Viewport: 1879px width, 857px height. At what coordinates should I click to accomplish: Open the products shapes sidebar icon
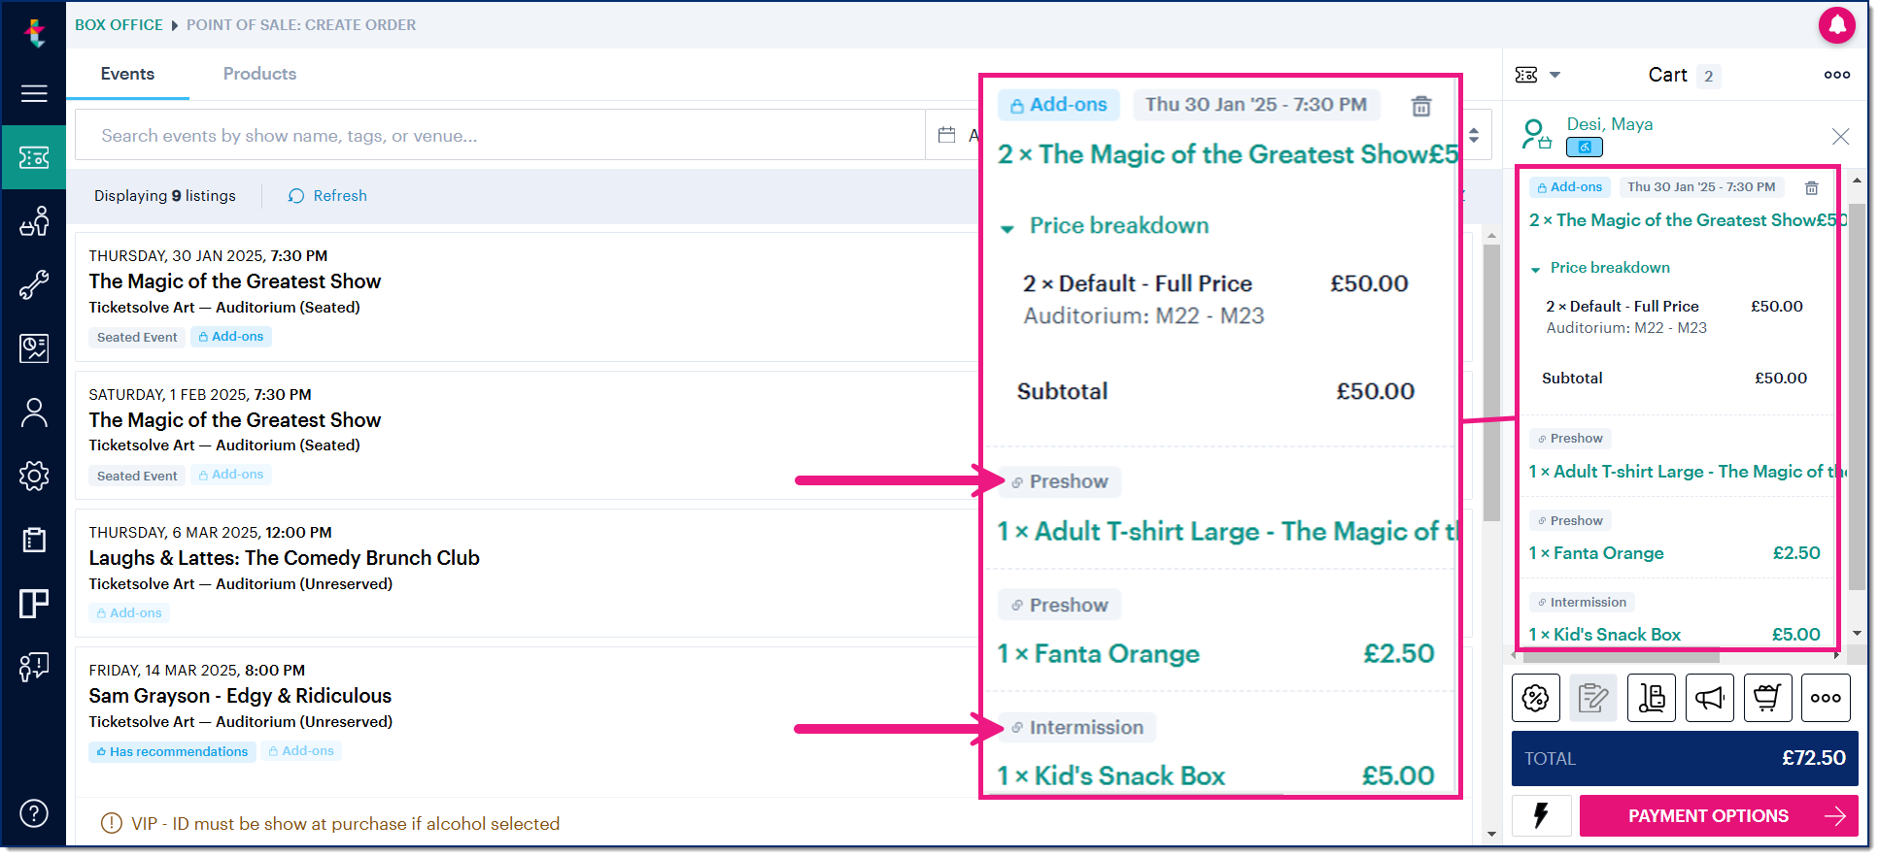34,221
